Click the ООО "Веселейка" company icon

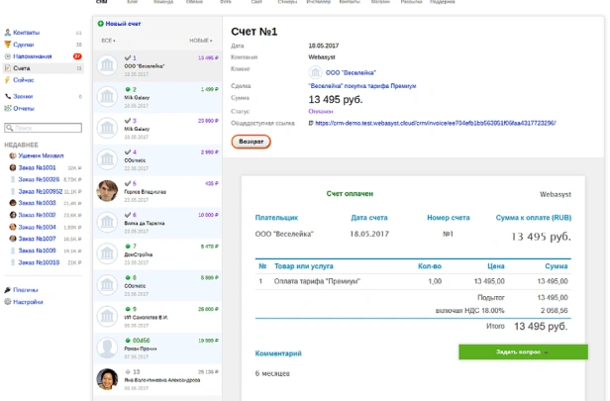click(316, 73)
